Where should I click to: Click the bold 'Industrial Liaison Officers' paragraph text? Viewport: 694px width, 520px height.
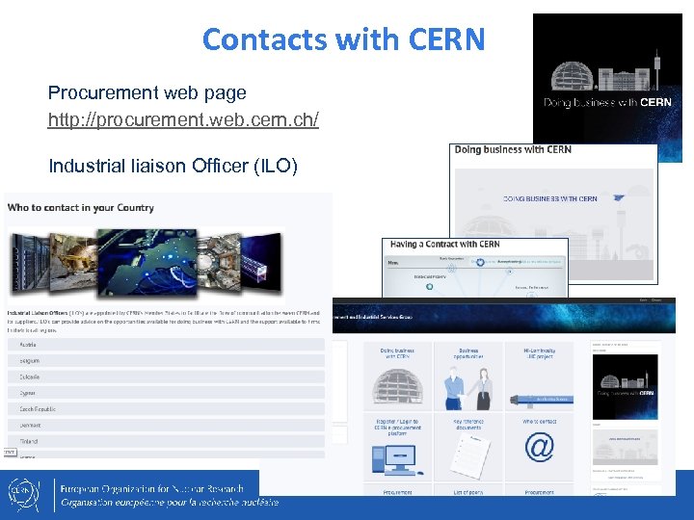(x=38, y=313)
